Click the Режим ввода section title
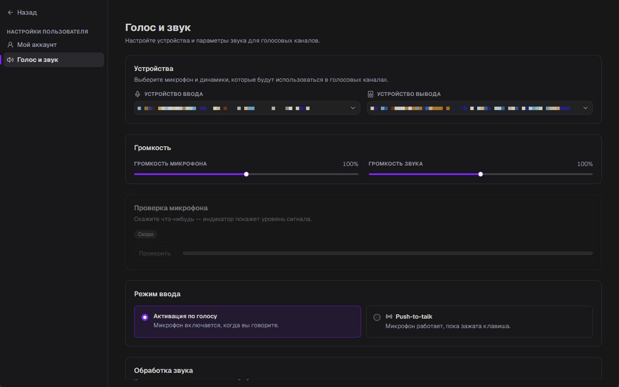This screenshot has height=387, width=619. tap(157, 294)
